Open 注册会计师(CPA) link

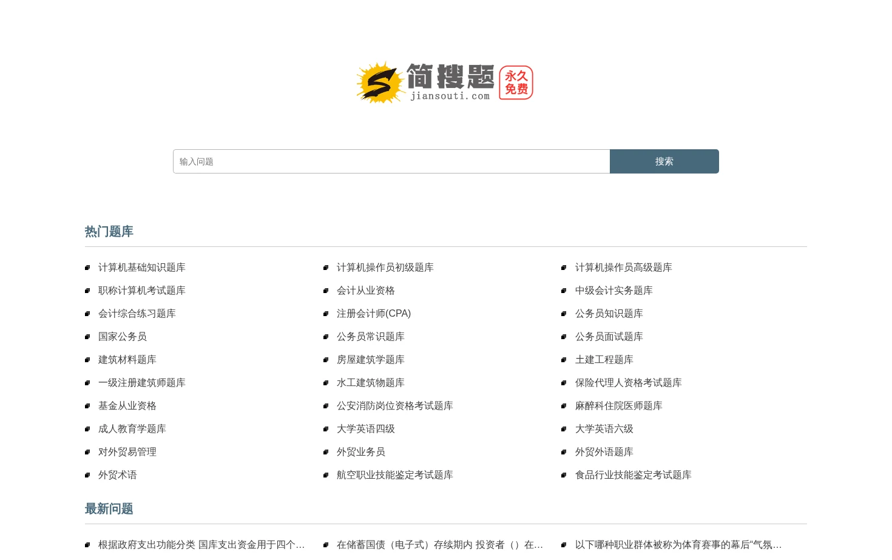tap(374, 314)
